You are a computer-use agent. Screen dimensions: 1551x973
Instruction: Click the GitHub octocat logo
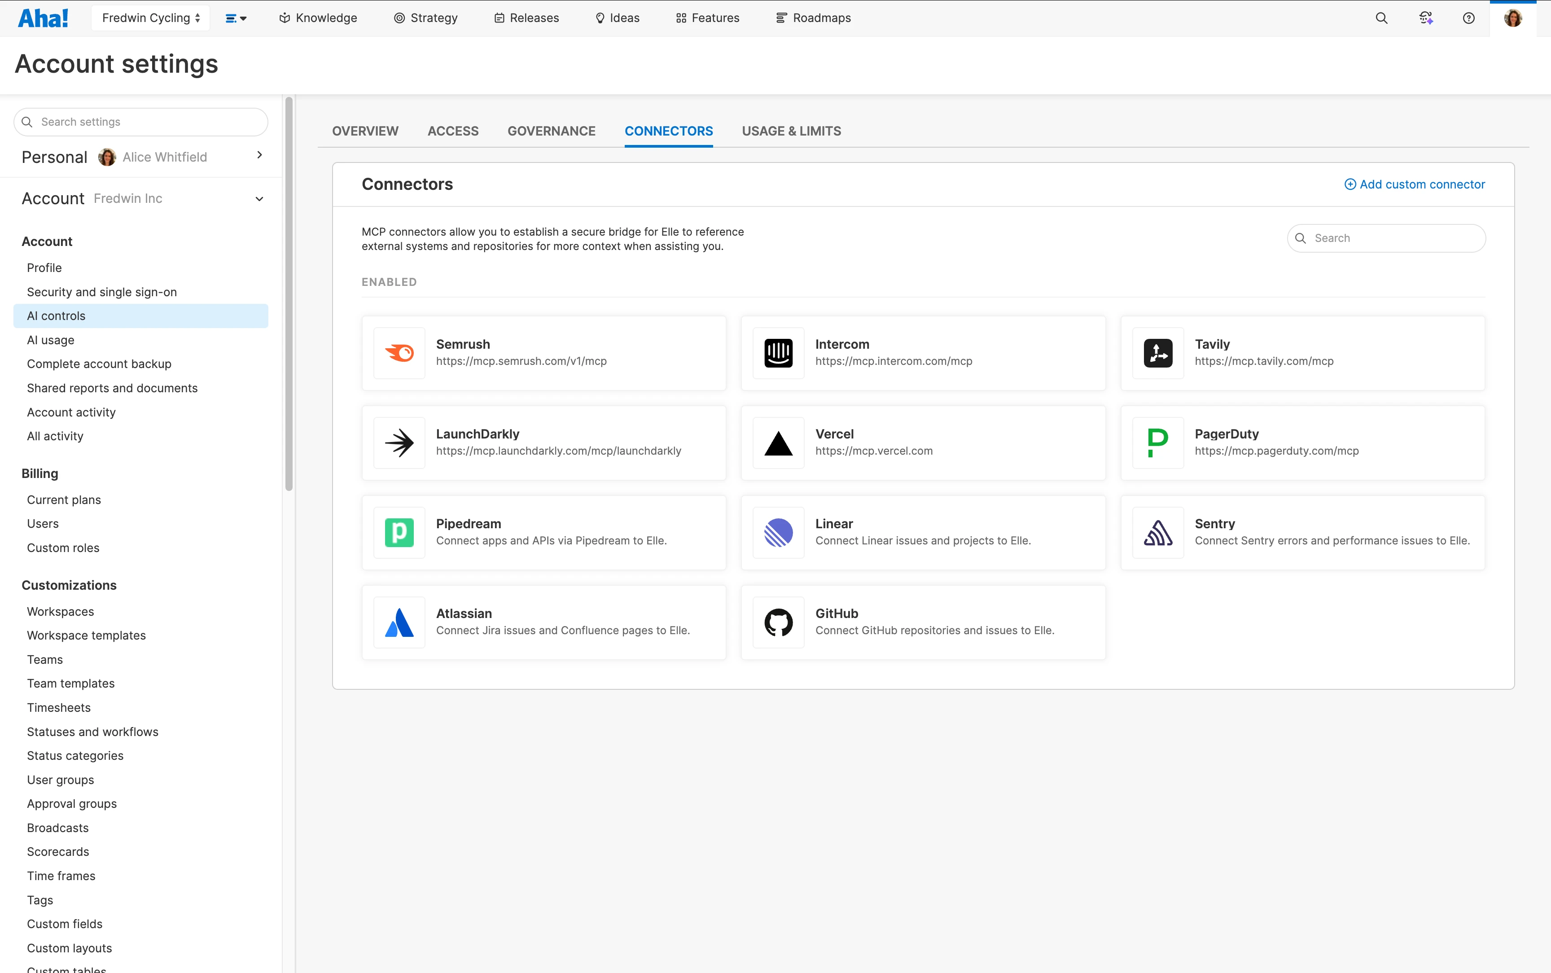(778, 622)
